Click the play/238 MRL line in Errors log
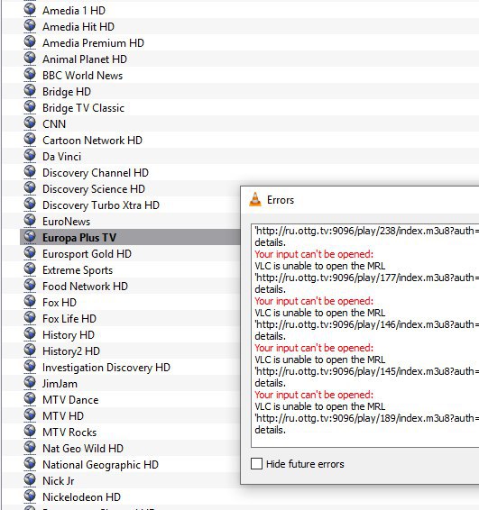This screenshot has height=510, width=479. (366, 231)
